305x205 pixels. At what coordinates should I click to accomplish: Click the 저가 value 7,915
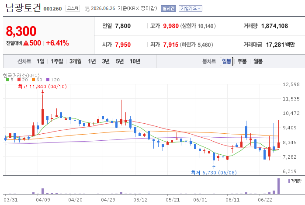click(171, 45)
